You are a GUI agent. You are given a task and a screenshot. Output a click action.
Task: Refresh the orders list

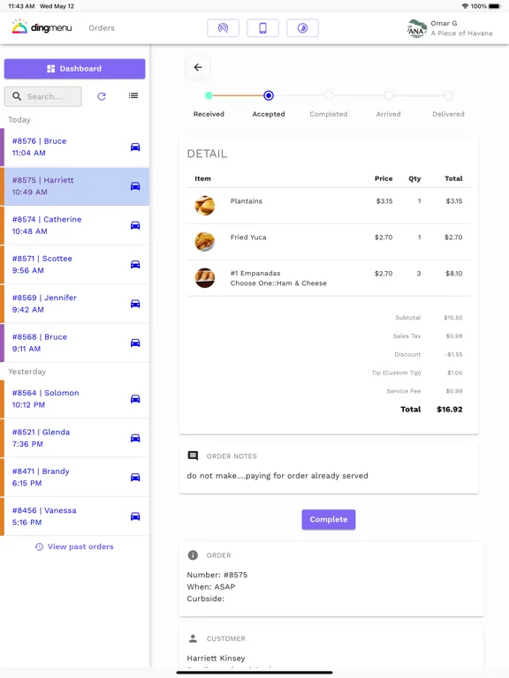click(102, 96)
